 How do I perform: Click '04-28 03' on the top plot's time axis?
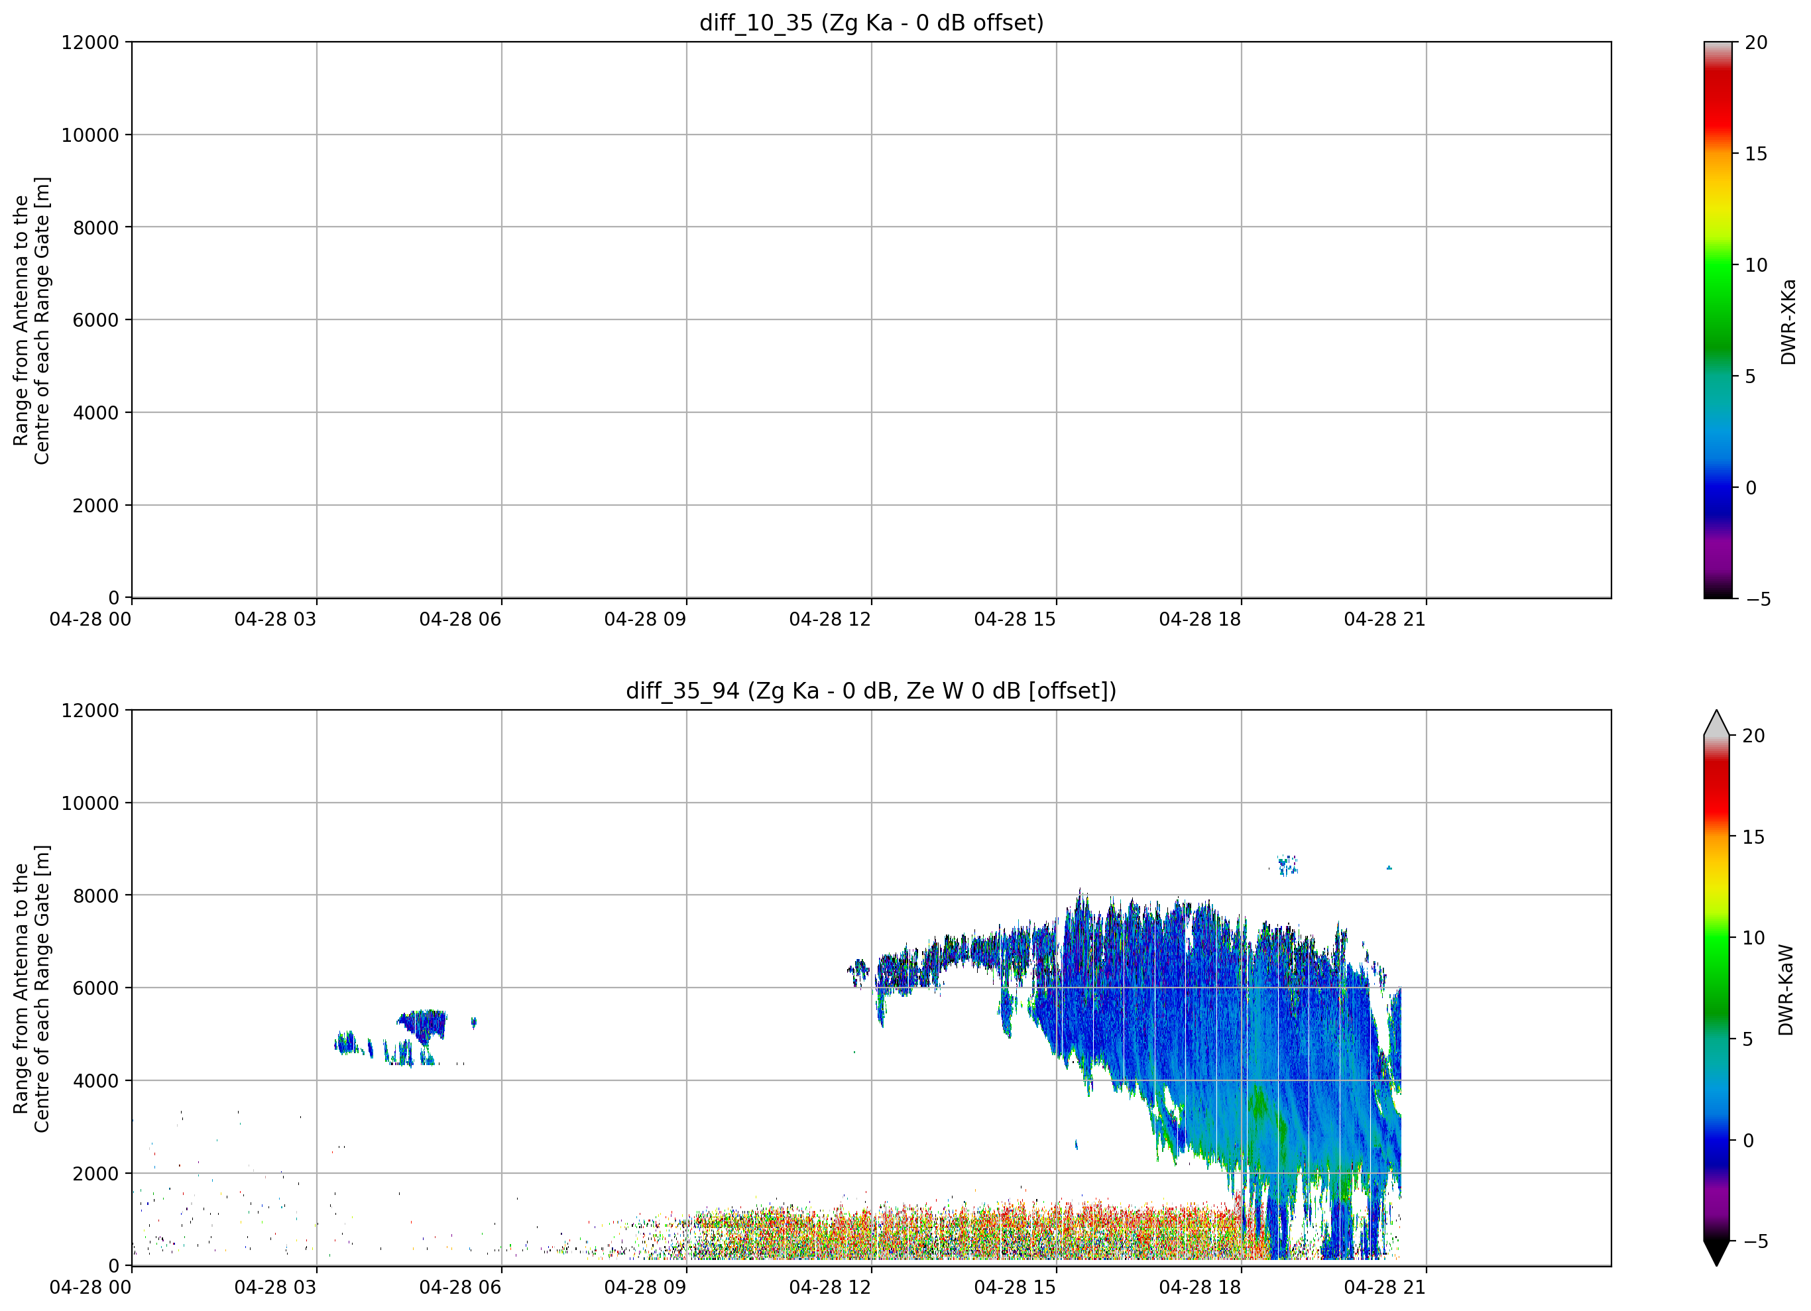click(x=276, y=620)
